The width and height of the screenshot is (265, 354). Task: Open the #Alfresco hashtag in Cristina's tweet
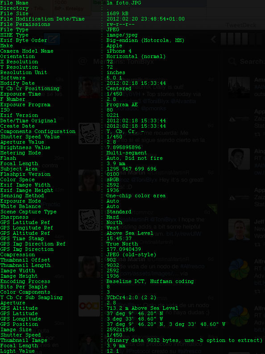pos(192,267)
